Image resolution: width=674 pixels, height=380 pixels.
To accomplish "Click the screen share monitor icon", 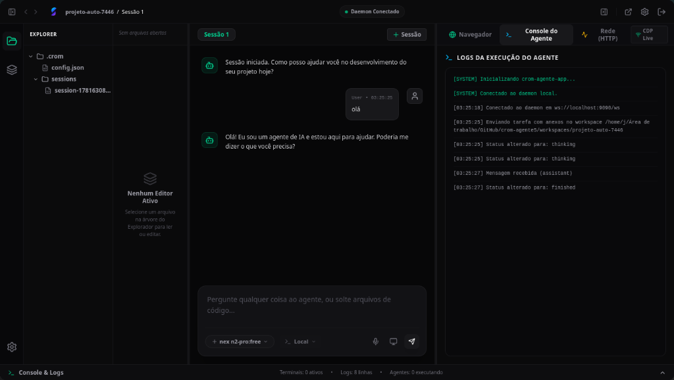I will point(394,341).
